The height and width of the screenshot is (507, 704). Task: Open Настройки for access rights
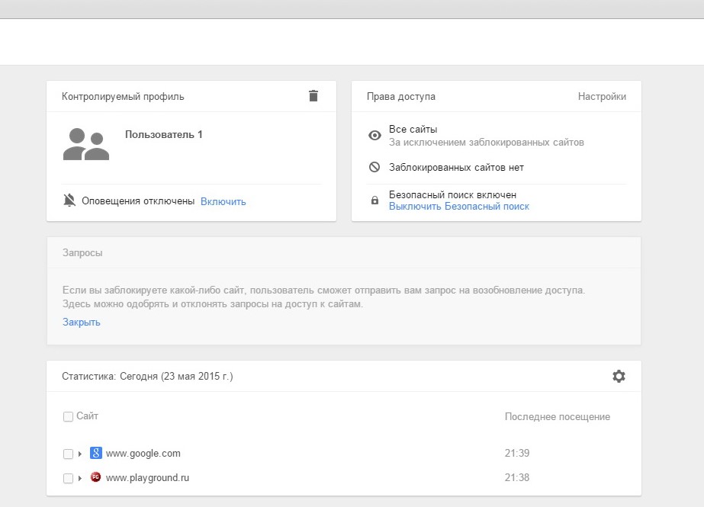point(602,97)
